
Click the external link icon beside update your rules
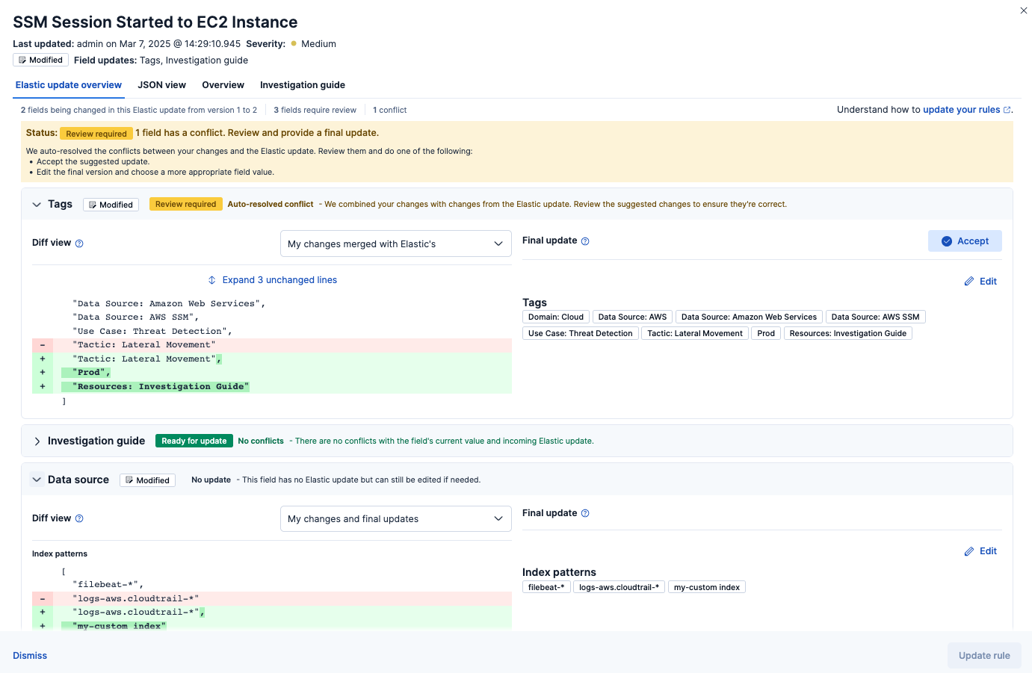(1007, 110)
